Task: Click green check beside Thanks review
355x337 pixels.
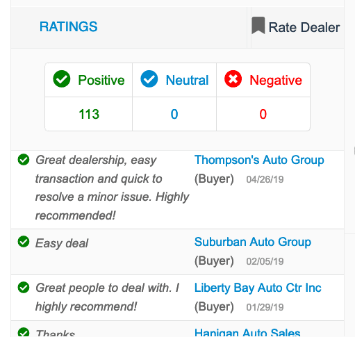Action: [x=24, y=332]
